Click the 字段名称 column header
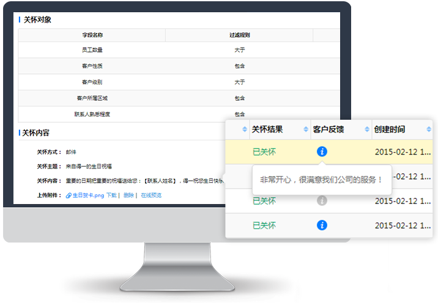Image resolution: width=438 pixels, height=303 pixels. click(x=92, y=35)
